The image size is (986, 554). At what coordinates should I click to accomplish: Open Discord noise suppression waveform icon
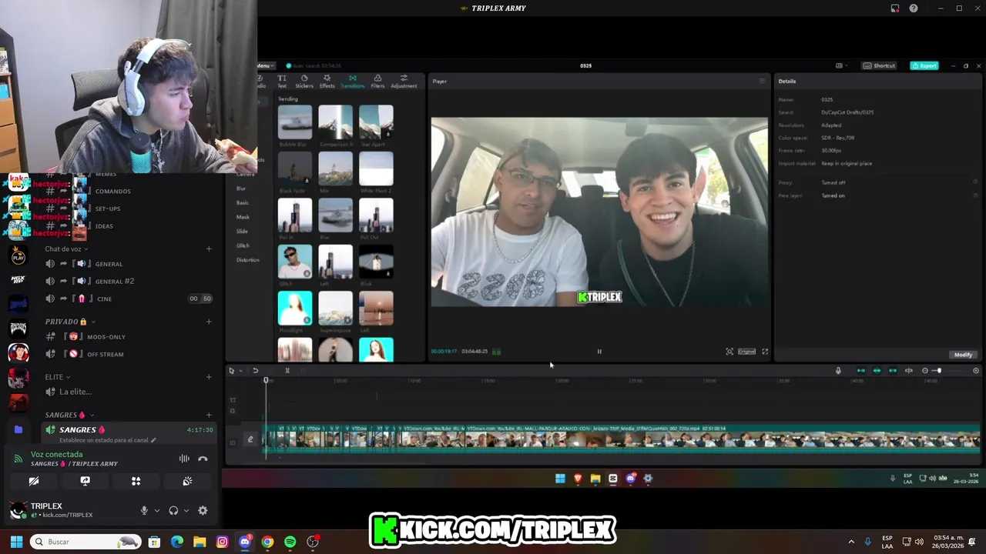[184, 459]
